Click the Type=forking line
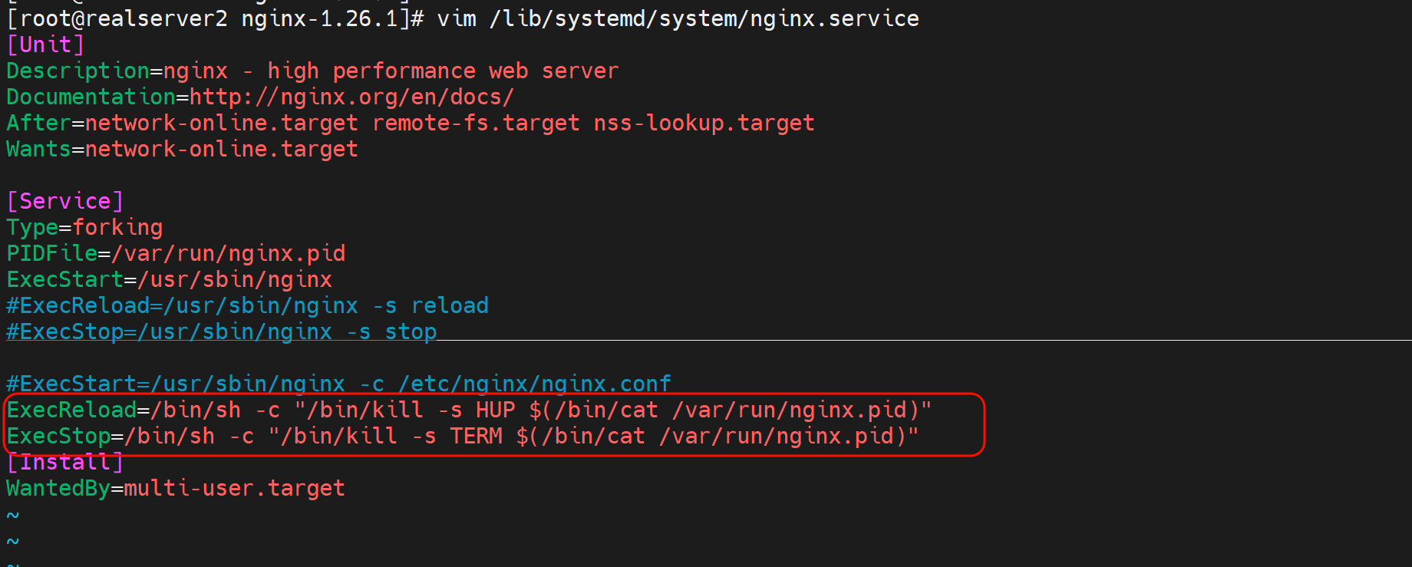Screen dimensions: 1412x567 pyautogui.click(x=84, y=227)
